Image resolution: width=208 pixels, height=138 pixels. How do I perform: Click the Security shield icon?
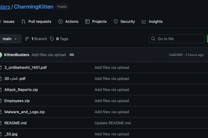pyautogui.click(x=116, y=21)
